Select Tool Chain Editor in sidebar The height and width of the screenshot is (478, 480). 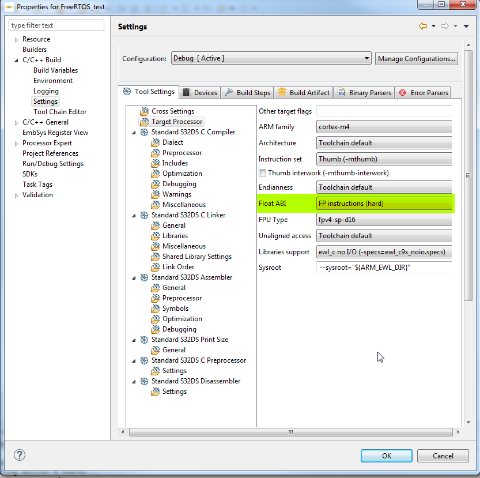(60, 112)
